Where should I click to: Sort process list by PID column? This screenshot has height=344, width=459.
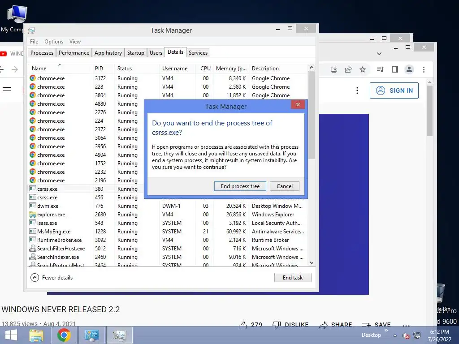(103, 69)
